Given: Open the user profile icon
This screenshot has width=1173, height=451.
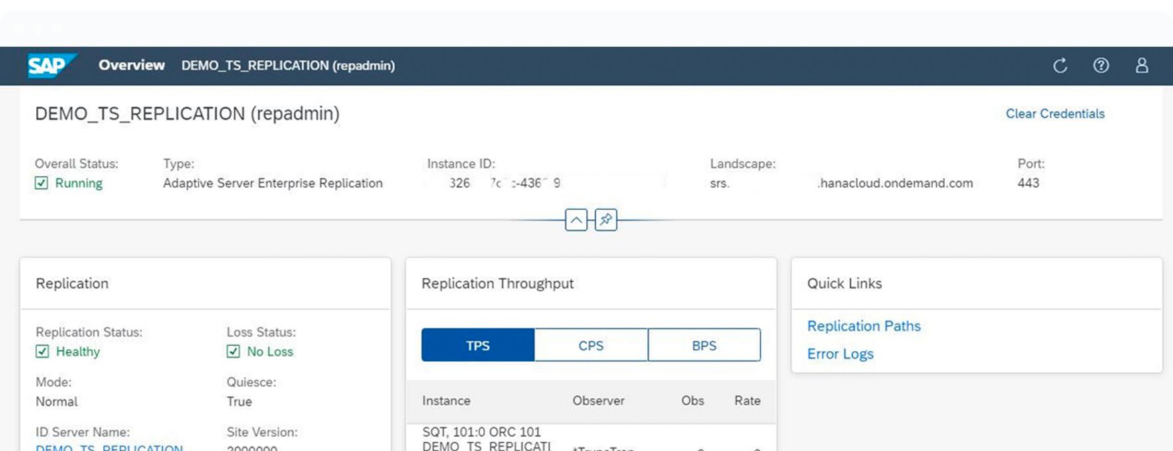Looking at the screenshot, I should click(x=1141, y=66).
